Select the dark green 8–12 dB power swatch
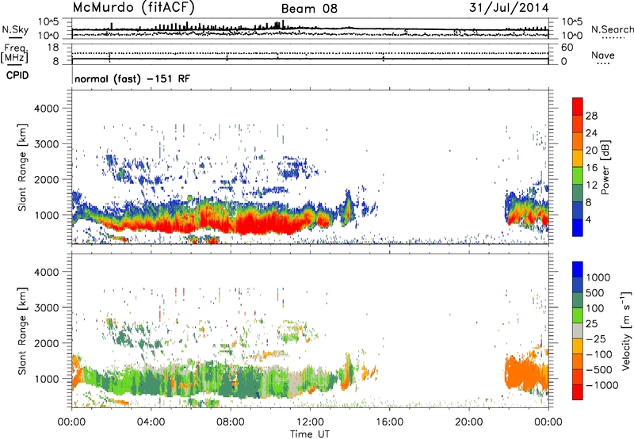Viewport: 634px width, 439px height. coord(578,193)
